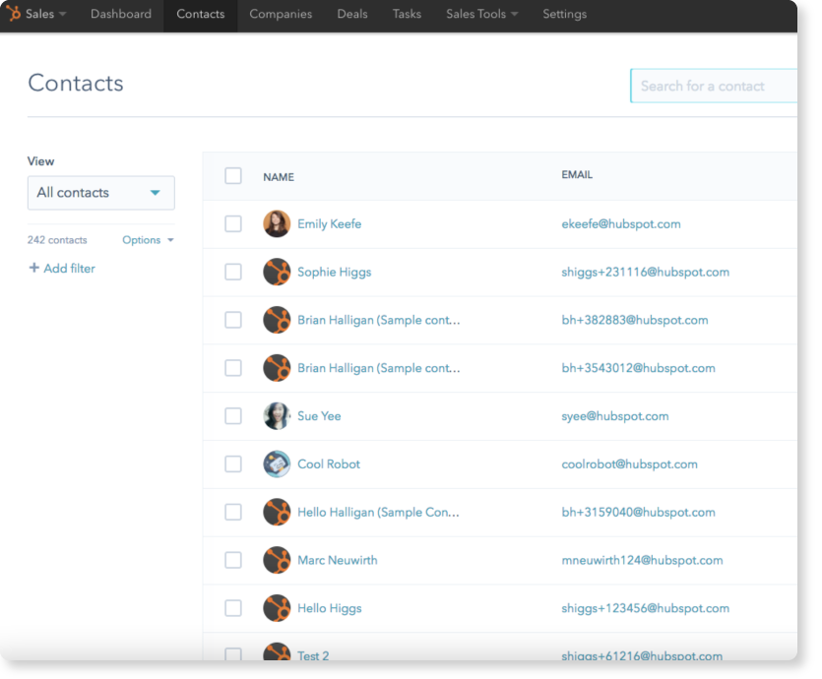This screenshot has width=822, height=679.
Task: Go to the Dashboard tab
Action: click(x=121, y=14)
